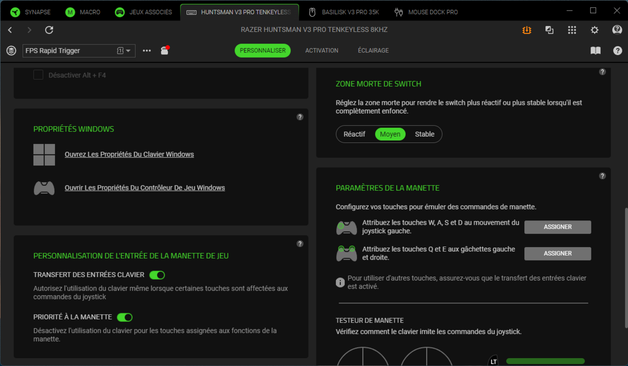Open the Mouse Dock Pro tab
The height and width of the screenshot is (366, 628).
426,12
